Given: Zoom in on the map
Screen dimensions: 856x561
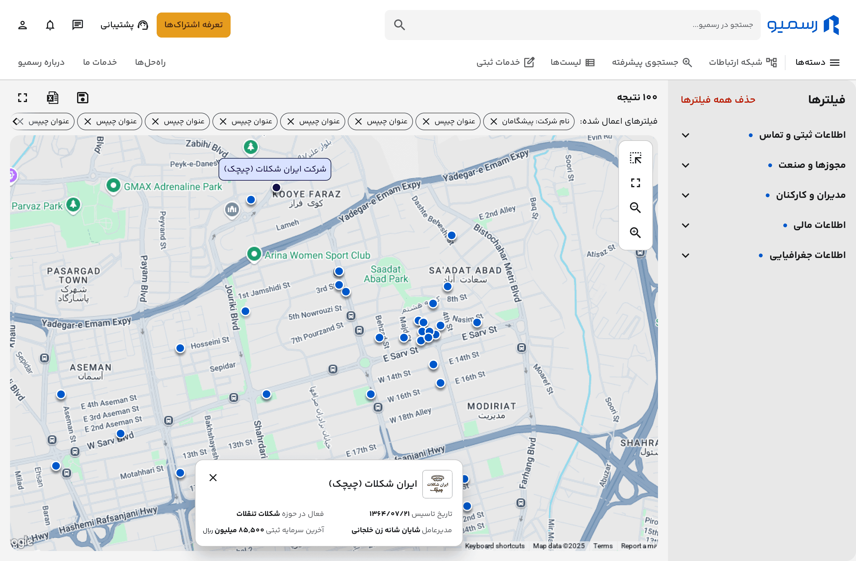Looking at the screenshot, I should point(635,233).
